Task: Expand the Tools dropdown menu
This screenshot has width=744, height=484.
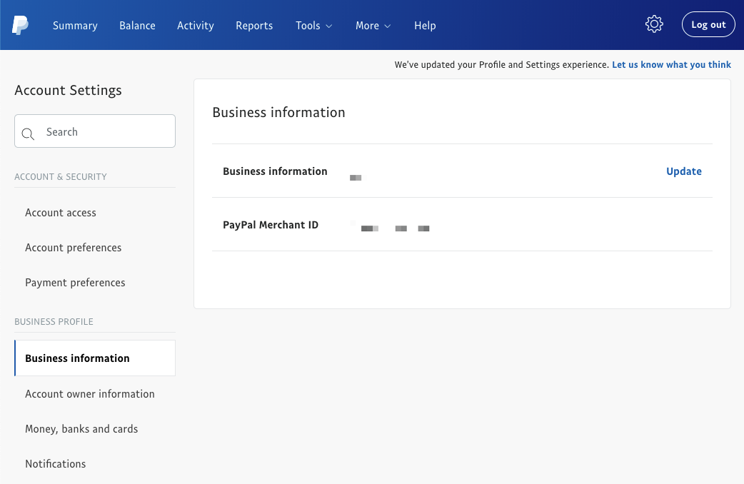Action: pos(313,26)
